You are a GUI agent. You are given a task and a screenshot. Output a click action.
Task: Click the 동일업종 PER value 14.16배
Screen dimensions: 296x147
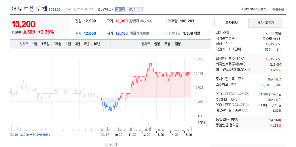275,120
